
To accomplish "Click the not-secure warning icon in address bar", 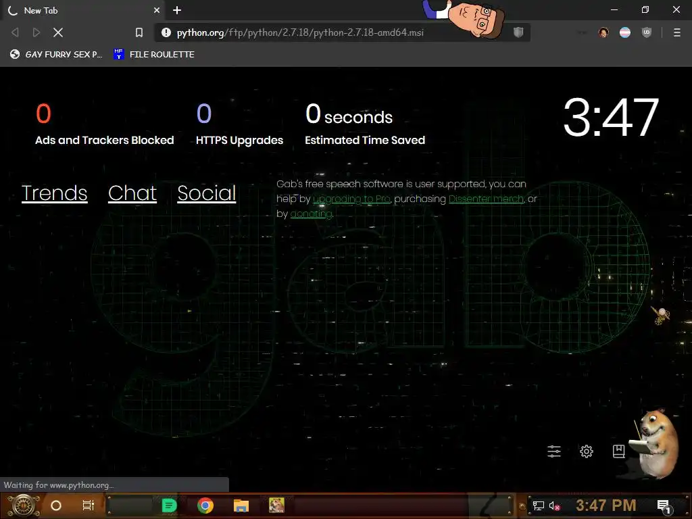I will (x=166, y=32).
